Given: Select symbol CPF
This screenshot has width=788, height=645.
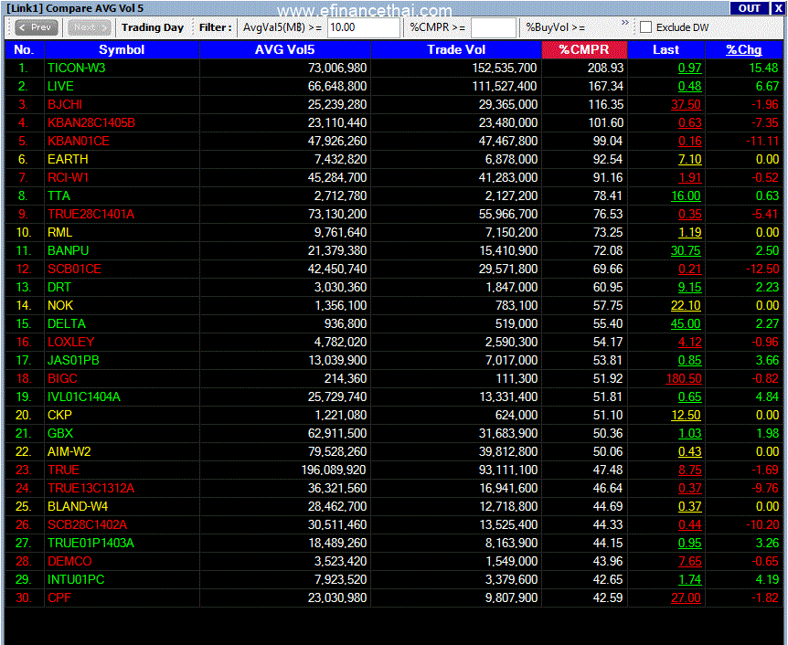Looking at the screenshot, I should 59,597.
